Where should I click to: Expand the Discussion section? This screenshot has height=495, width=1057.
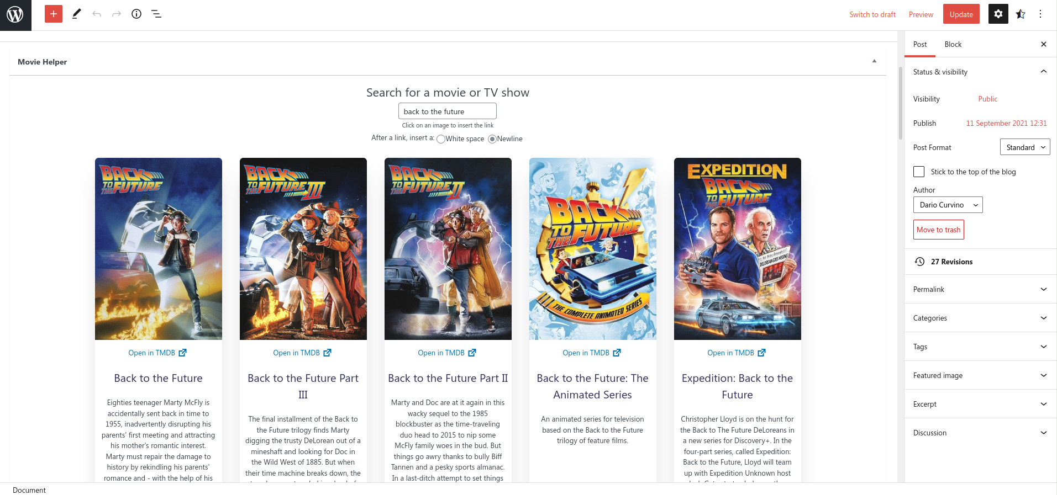[981, 433]
